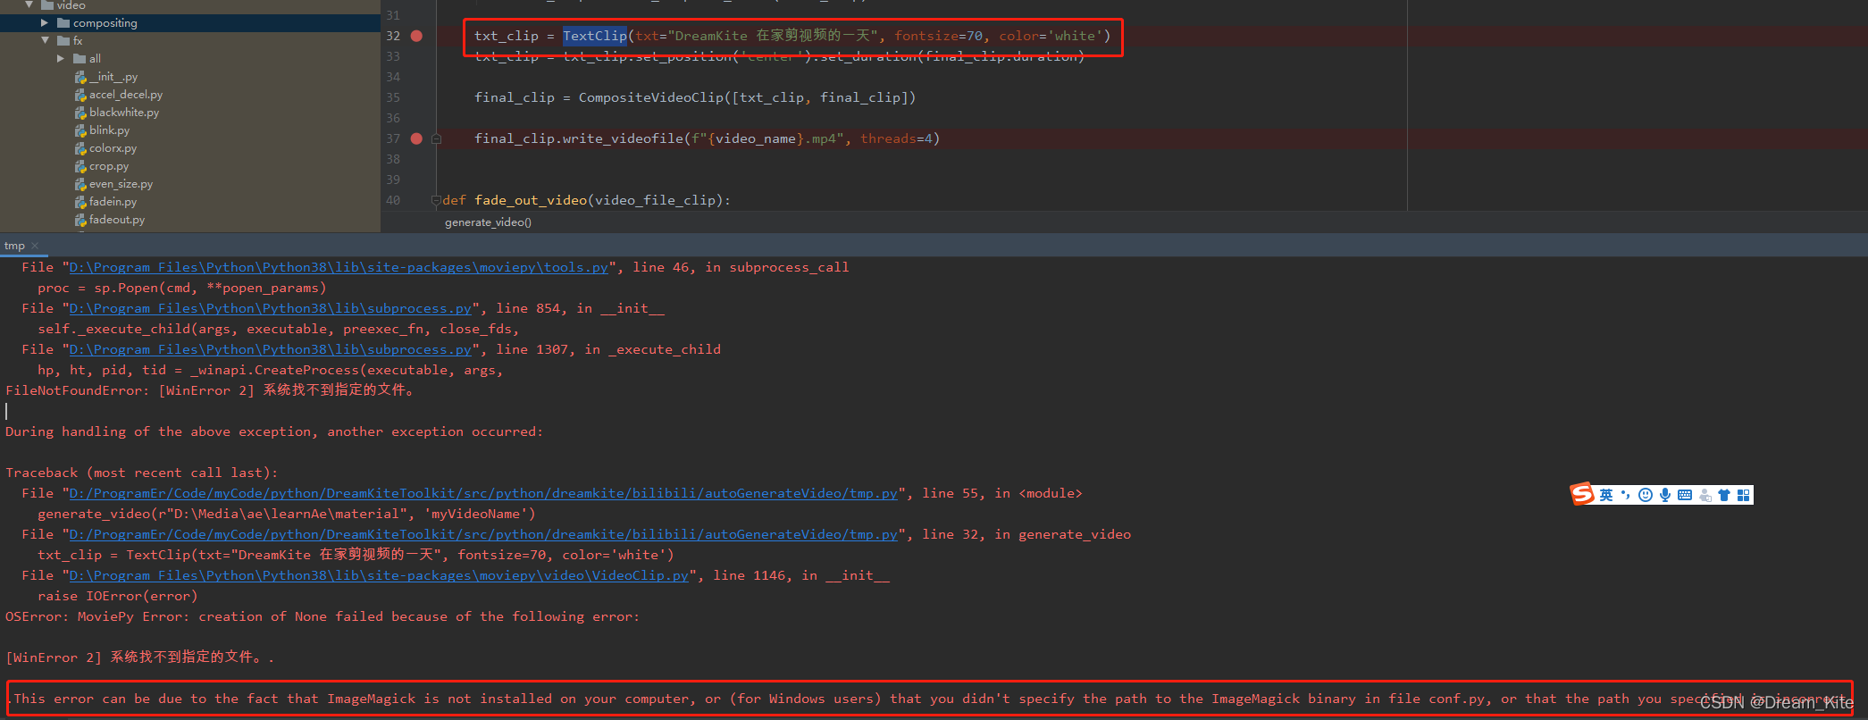Open even_size.py file
Image resolution: width=1868 pixels, height=720 pixels.
pos(121,184)
